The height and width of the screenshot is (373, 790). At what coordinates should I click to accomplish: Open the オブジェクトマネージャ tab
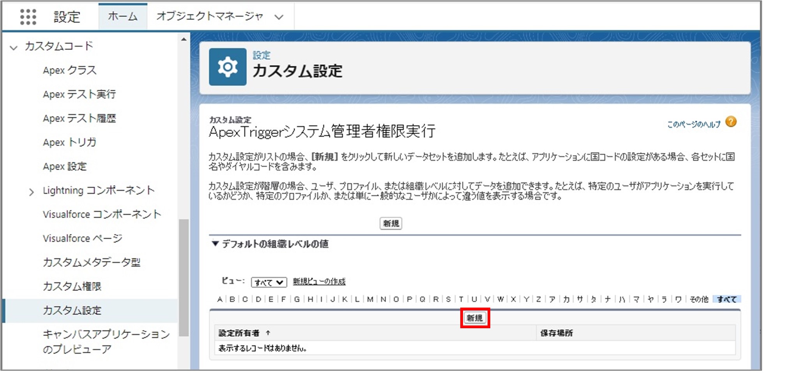210,16
